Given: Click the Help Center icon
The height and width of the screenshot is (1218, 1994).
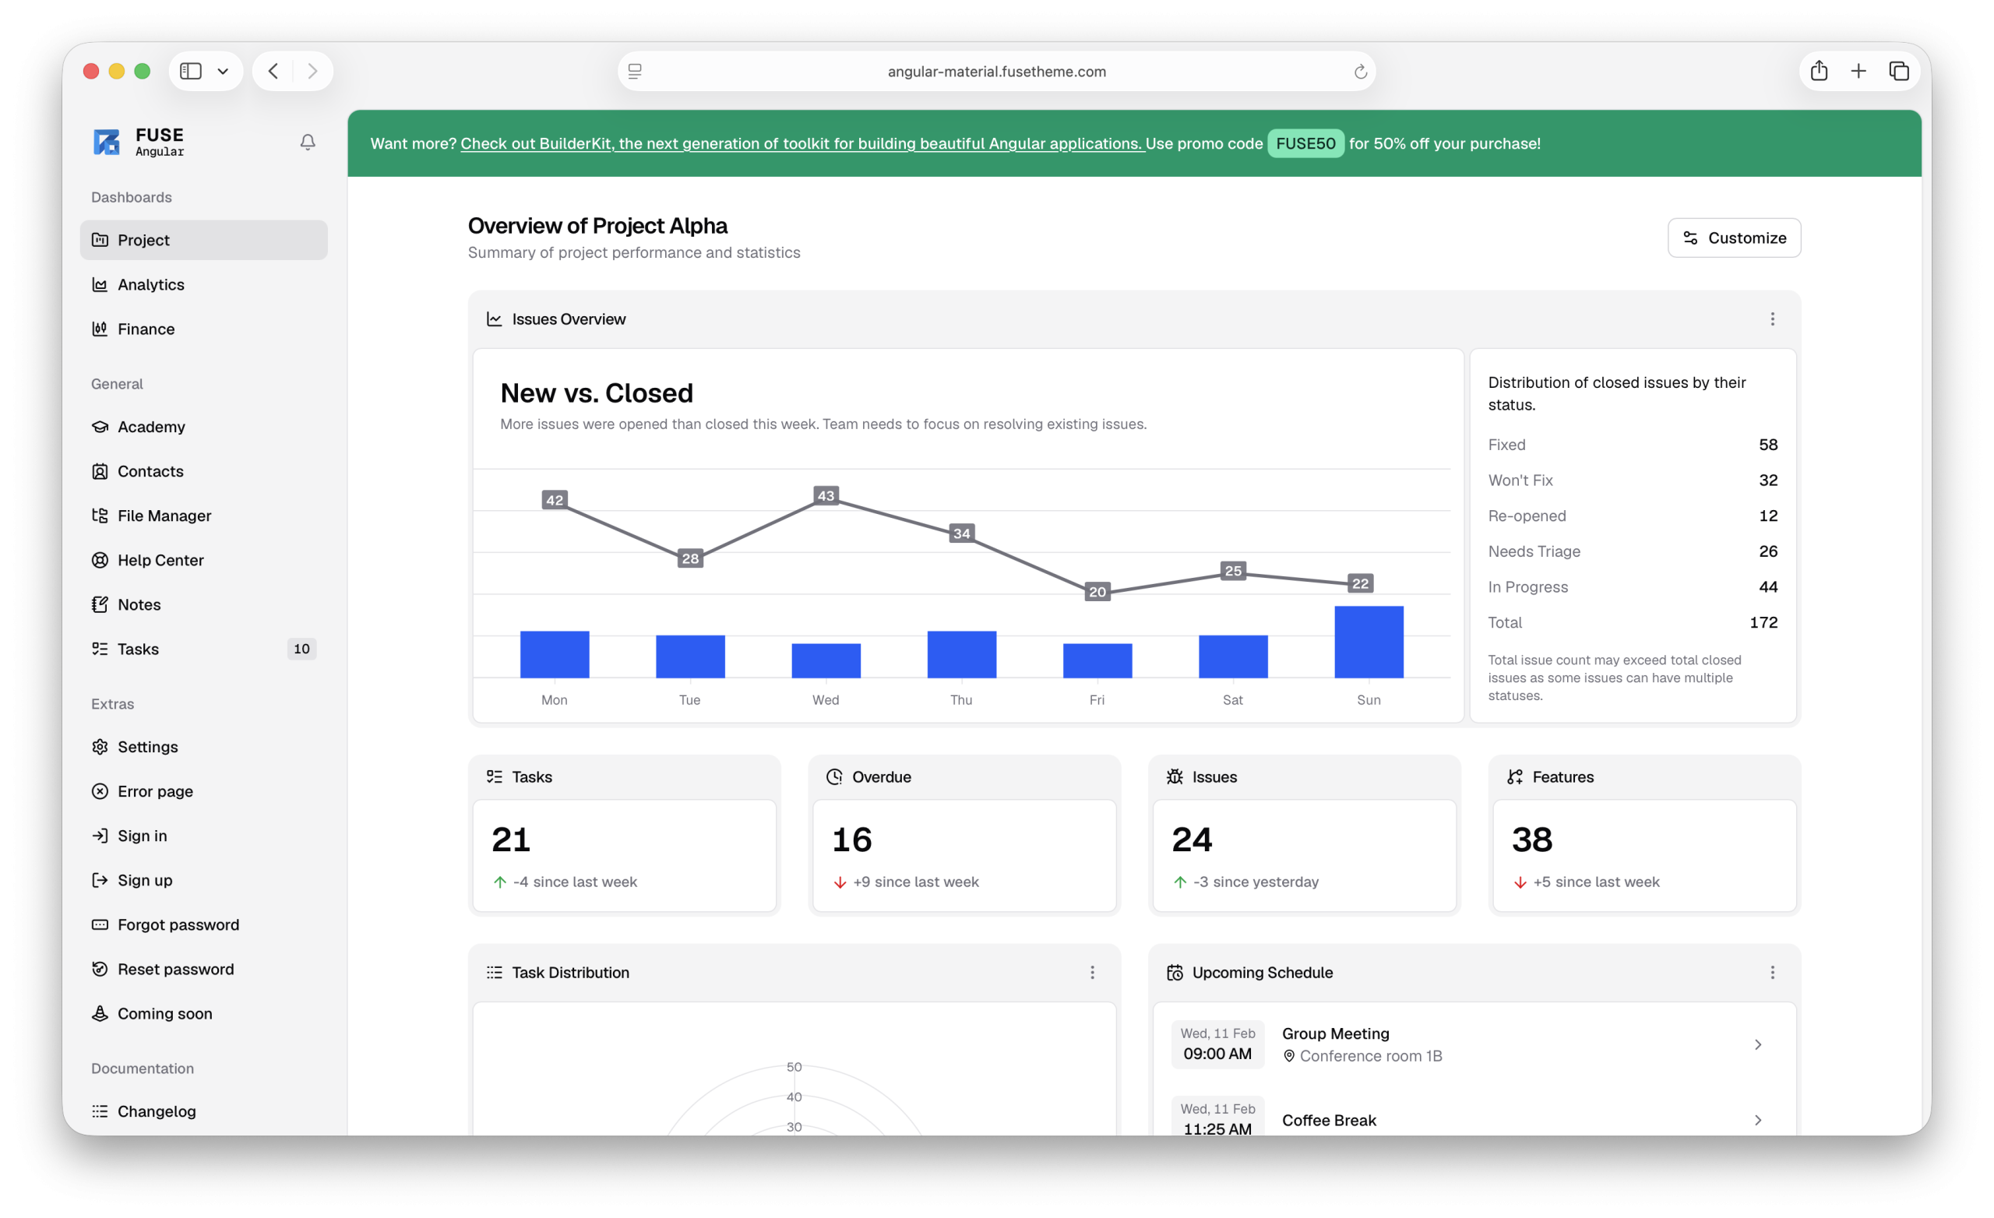Looking at the screenshot, I should [100, 560].
